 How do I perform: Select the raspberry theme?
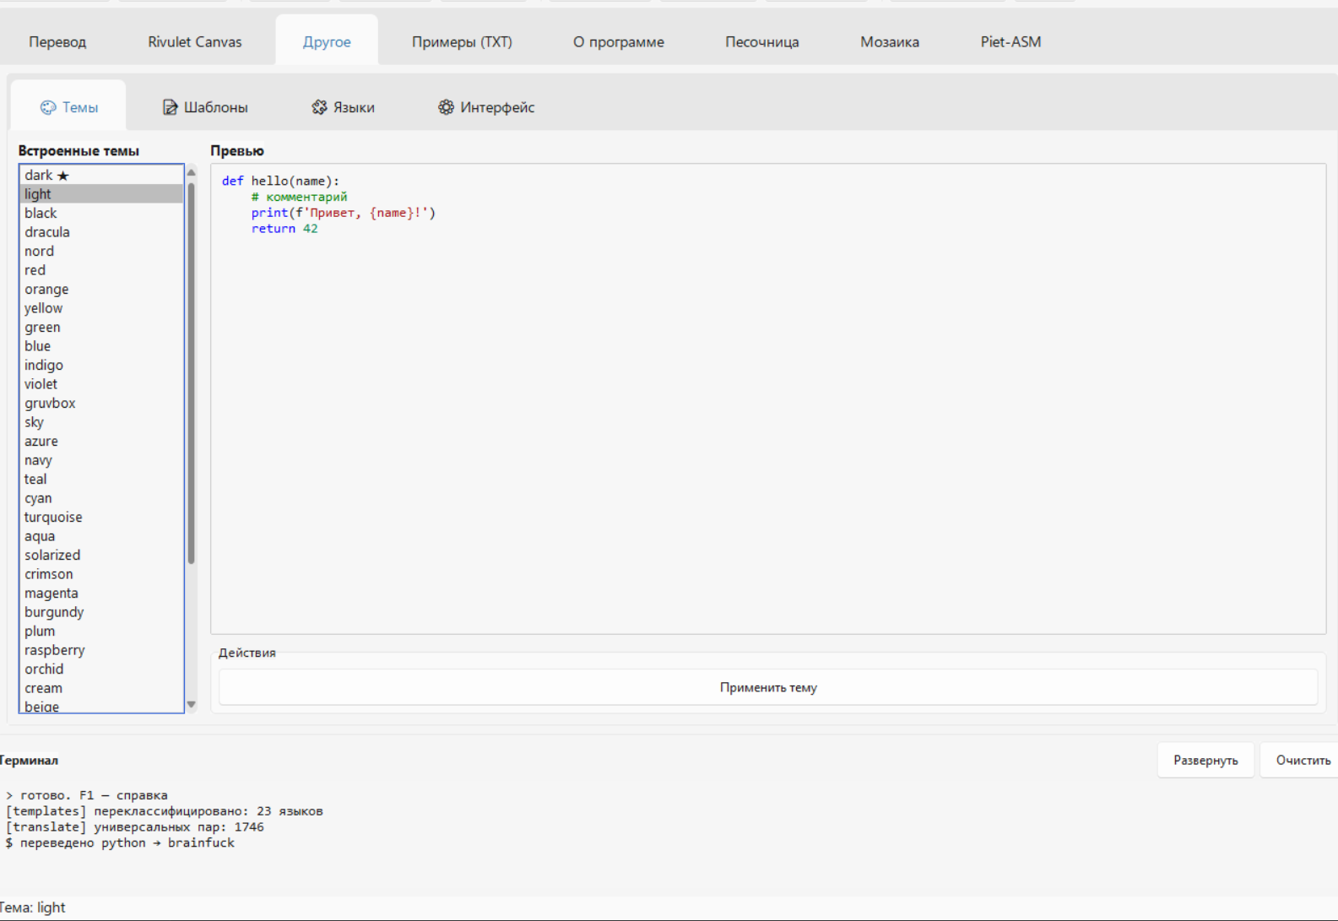coord(101,650)
